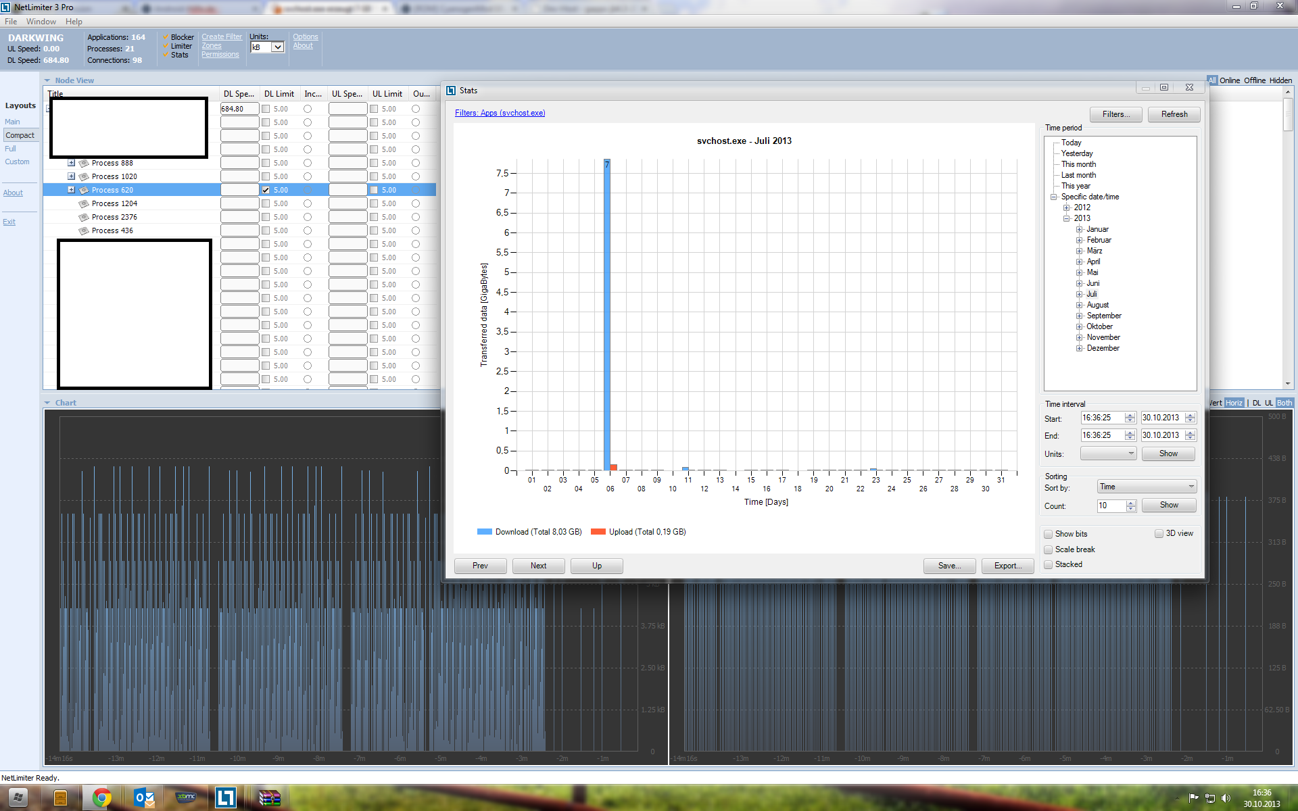
Task: Open Google Chrome from the taskbar
Action: click(x=102, y=797)
